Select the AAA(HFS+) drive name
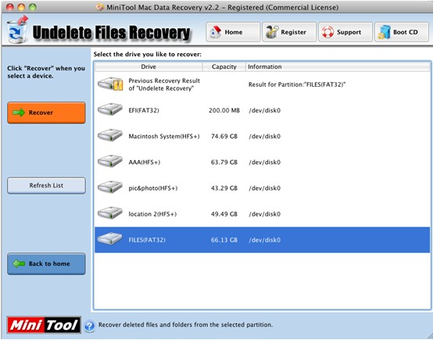433x340 pixels. [x=144, y=162]
